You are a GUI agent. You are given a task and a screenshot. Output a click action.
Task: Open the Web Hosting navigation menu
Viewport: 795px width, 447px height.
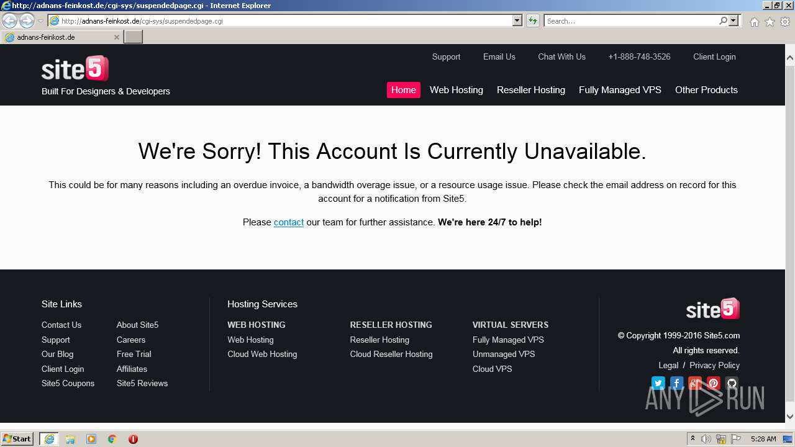coord(457,90)
